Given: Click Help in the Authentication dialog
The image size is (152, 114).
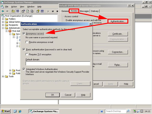Looking at the screenshot, I should coord(83,95).
